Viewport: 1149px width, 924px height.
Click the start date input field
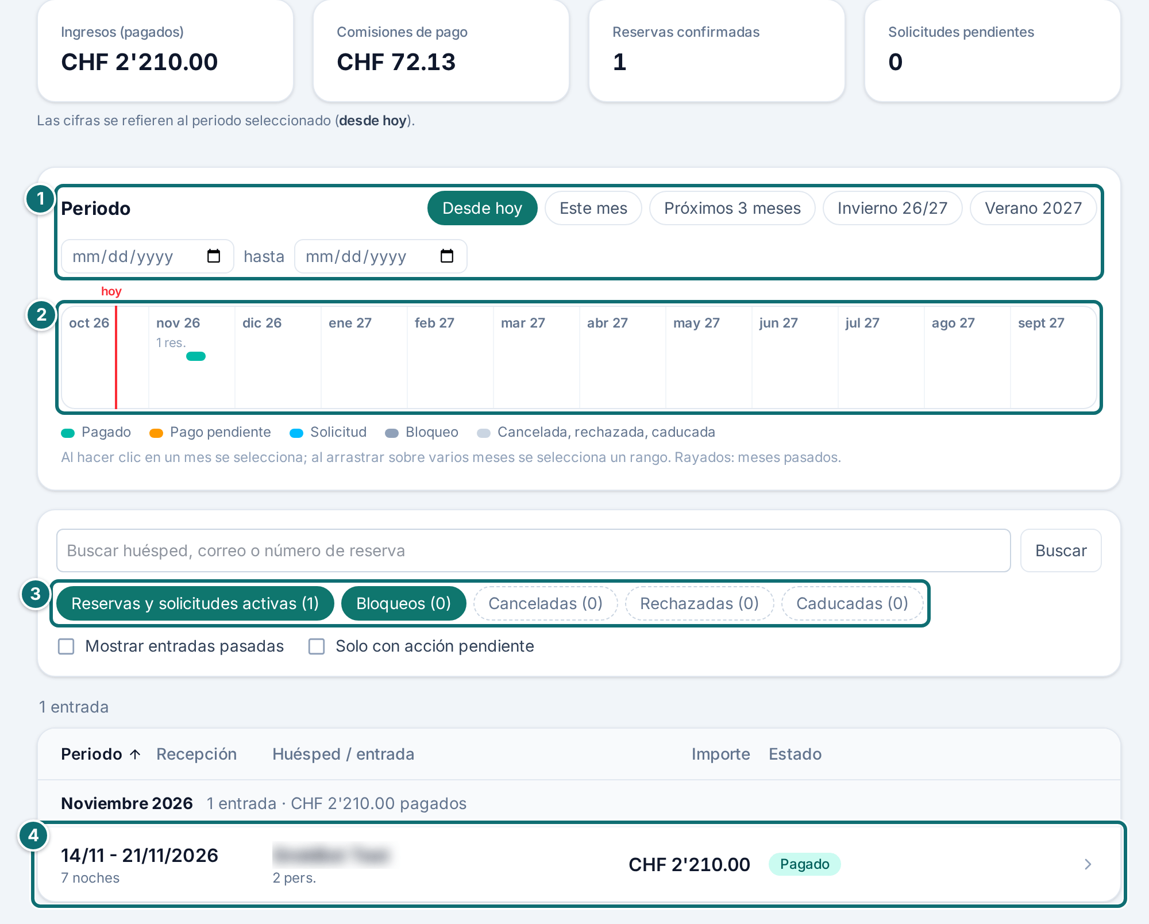[148, 256]
